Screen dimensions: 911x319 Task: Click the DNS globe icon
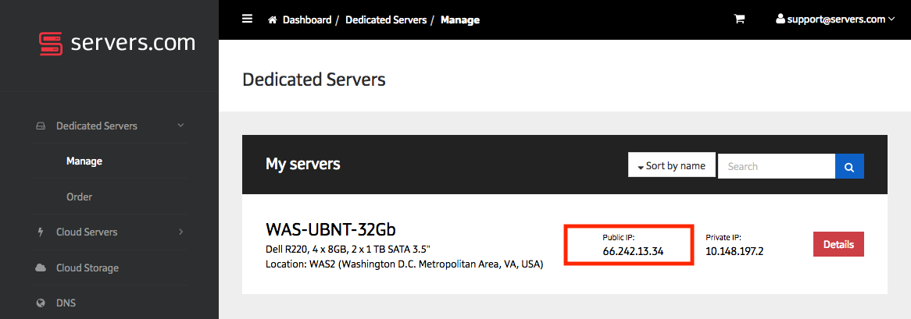(x=41, y=303)
